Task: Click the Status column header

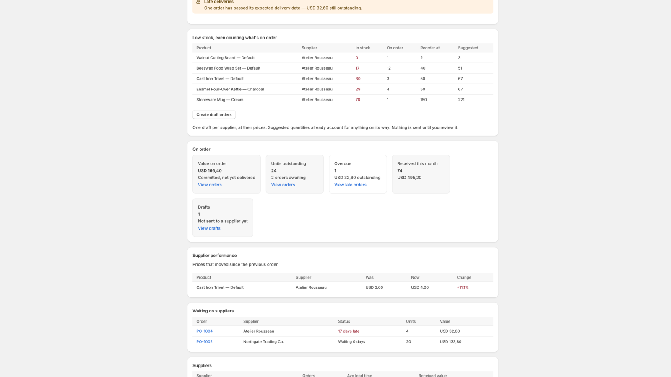Action: coord(344,322)
